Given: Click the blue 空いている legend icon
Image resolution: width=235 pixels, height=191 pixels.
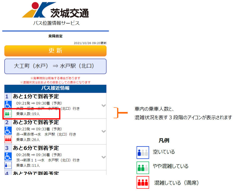Looking at the screenshot, I should click(x=143, y=152).
